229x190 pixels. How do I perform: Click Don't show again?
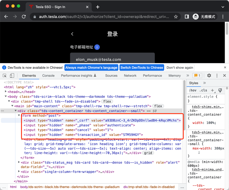click(180, 67)
